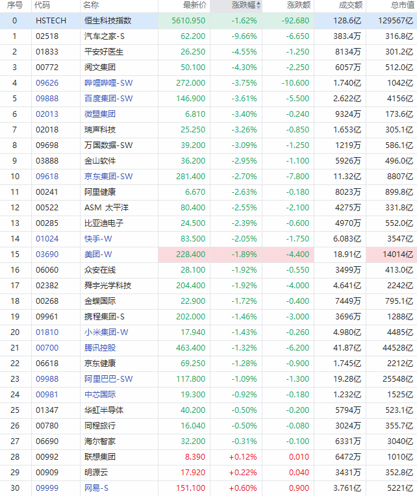Open the 中芯国际 link
Screen dimensions: 417x496
pos(100,395)
